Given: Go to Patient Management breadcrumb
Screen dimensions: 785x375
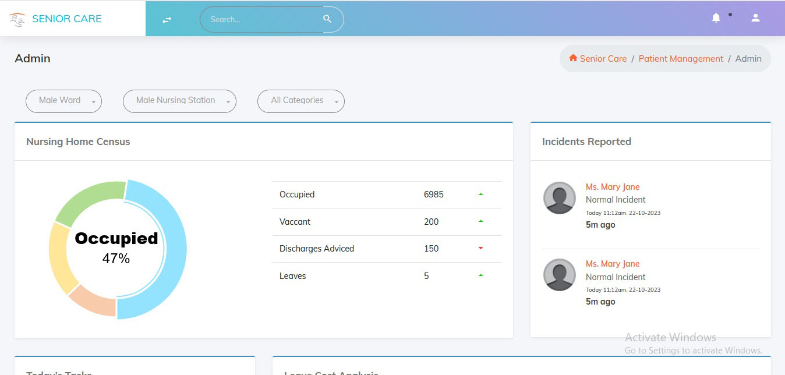Looking at the screenshot, I should [x=681, y=59].
